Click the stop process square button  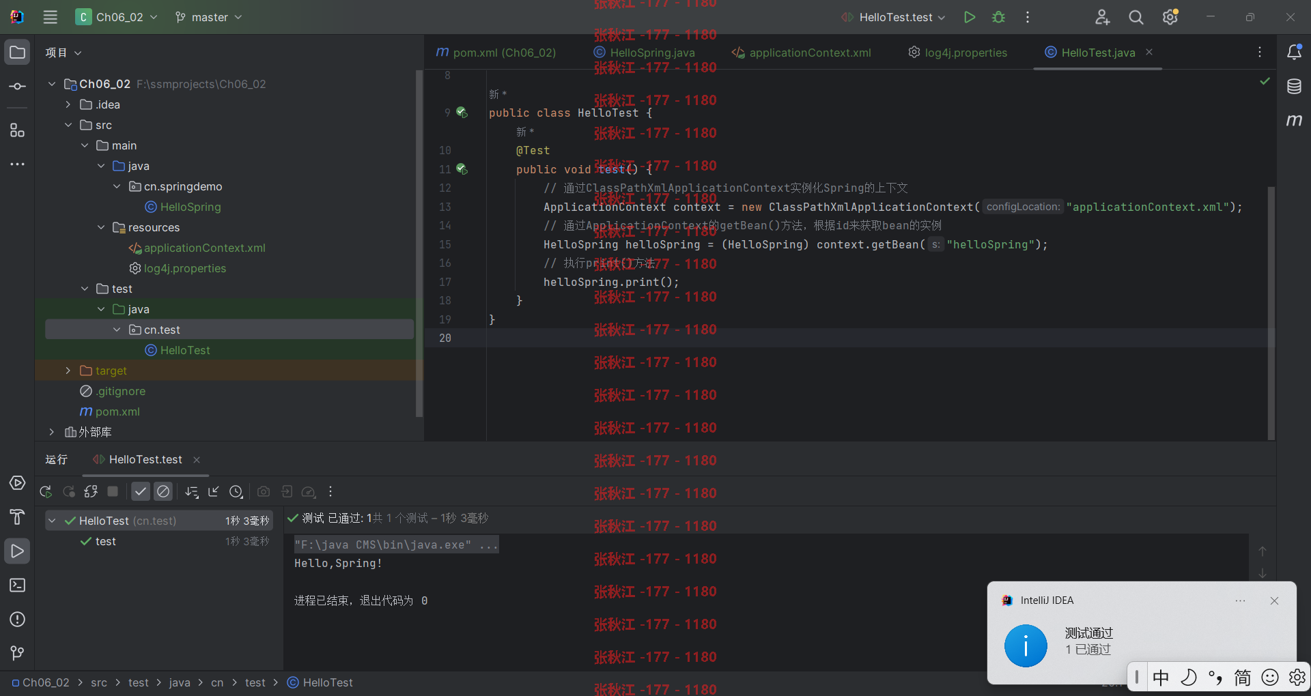pyautogui.click(x=113, y=491)
